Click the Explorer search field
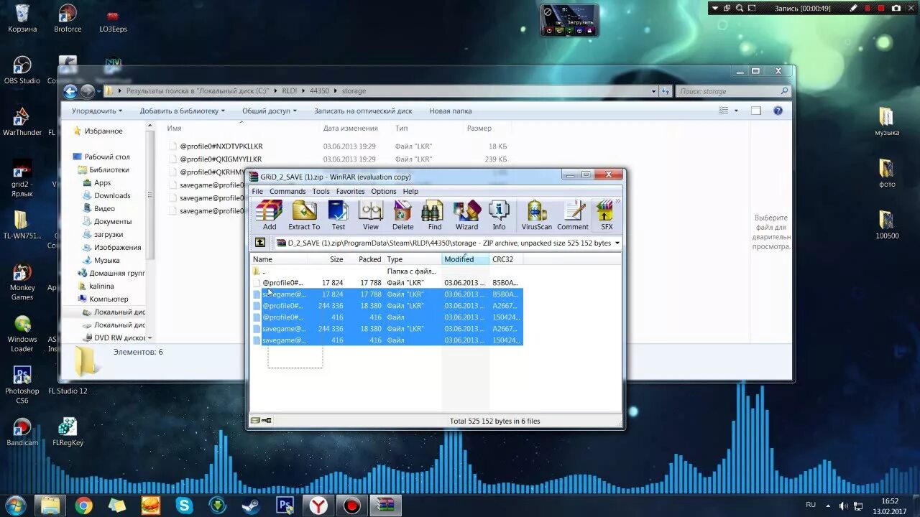This screenshot has height=517, width=920. tap(733, 91)
